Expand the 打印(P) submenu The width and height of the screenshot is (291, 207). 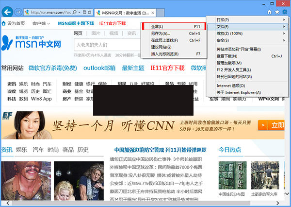(245, 19)
